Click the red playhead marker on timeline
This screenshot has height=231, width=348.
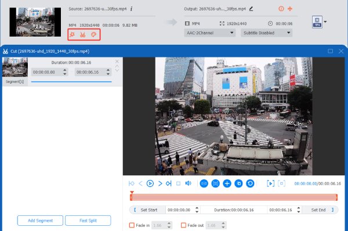pos(132,192)
